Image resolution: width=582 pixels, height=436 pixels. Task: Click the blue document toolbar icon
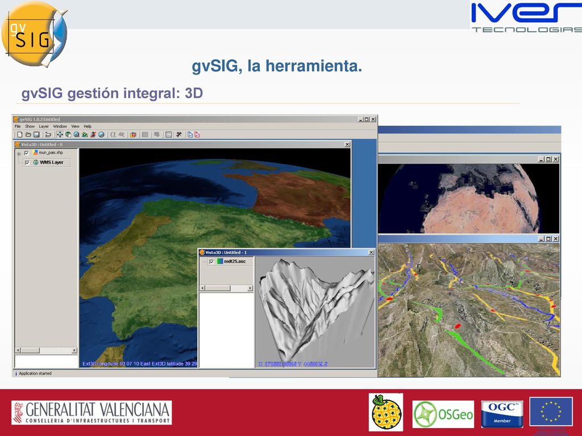(190, 135)
